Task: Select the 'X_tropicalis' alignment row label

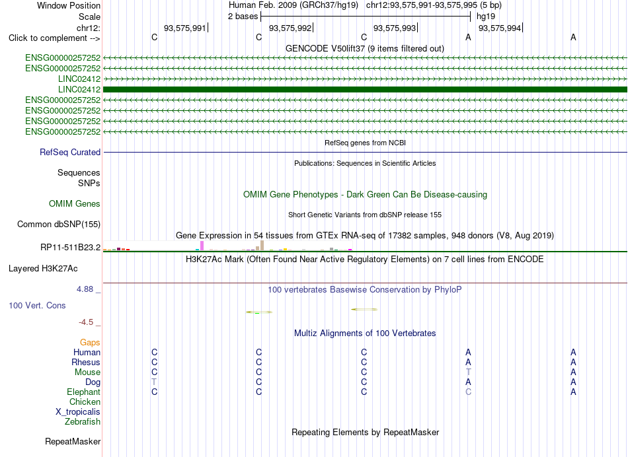Action: [x=78, y=412]
